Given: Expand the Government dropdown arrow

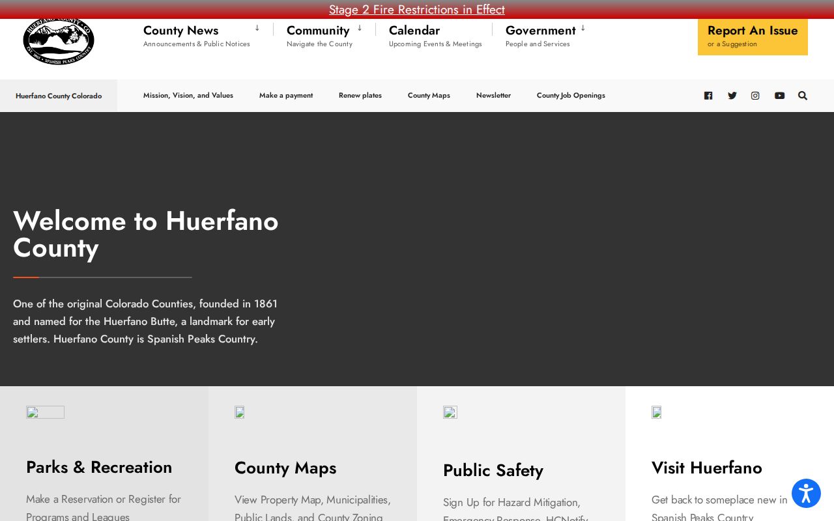Looking at the screenshot, I should [583, 28].
